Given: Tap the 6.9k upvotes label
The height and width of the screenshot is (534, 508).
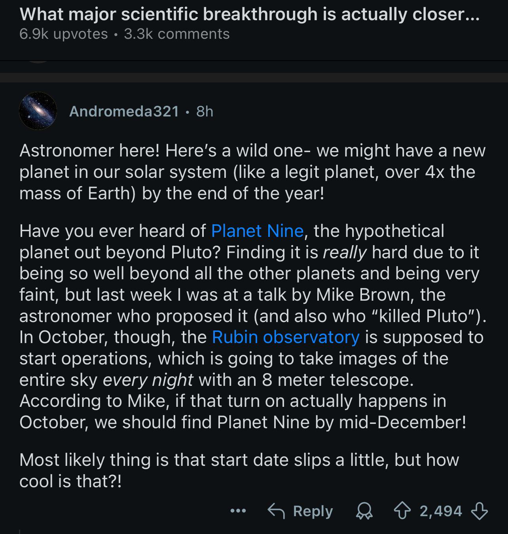Looking at the screenshot, I should click(x=63, y=34).
